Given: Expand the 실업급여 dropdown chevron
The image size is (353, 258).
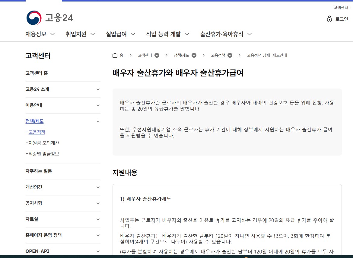Looking at the screenshot, I should tap(132, 34).
